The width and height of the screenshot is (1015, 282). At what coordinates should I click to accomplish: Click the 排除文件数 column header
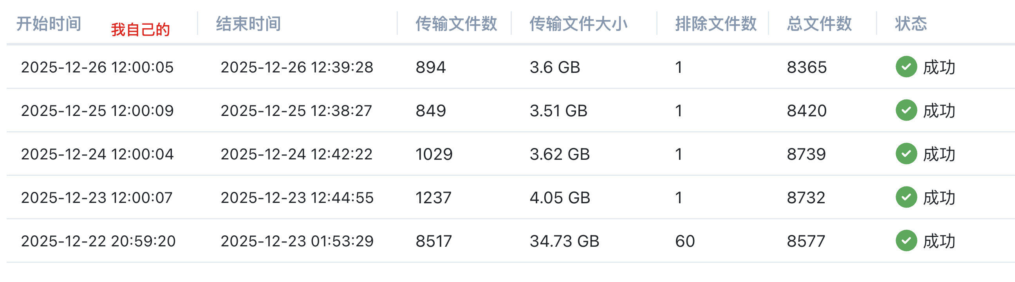(715, 23)
